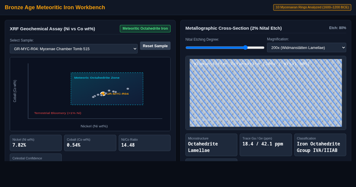The image size is (356, 187).
Task: Click the "Etch: 80%" readout
Action: coord(338,28)
